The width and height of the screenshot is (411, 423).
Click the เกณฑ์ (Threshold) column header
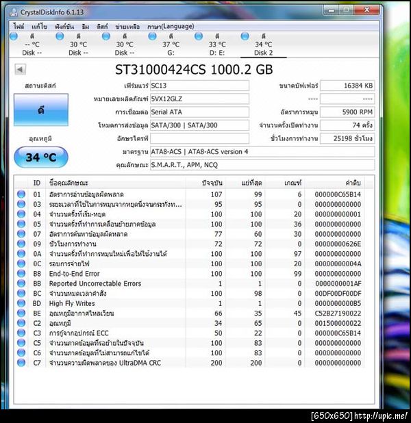tap(285, 183)
